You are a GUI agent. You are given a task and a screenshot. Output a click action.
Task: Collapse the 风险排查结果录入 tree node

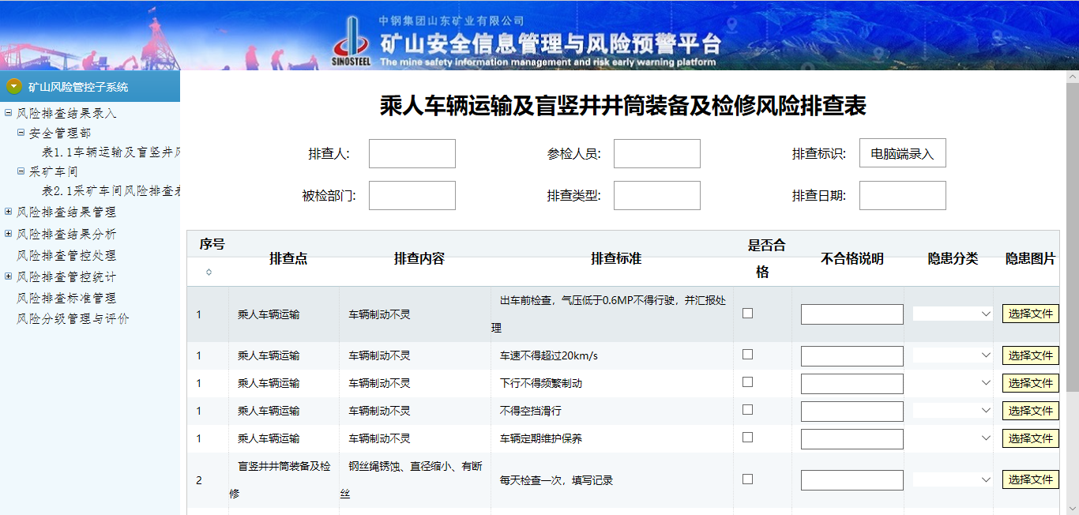point(8,113)
